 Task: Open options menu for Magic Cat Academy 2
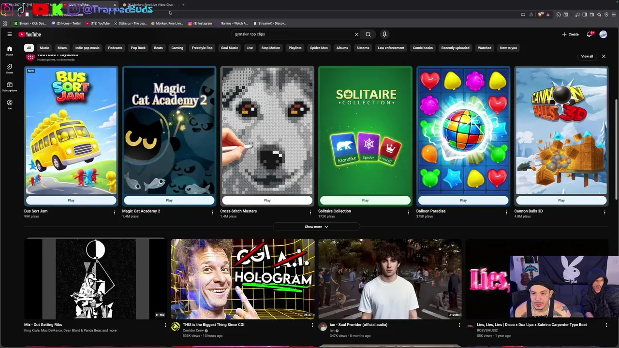[212, 212]
